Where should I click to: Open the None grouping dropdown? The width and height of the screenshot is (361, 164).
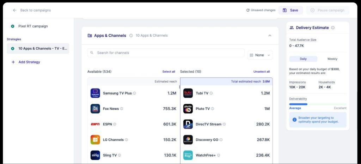coord(260,55)
